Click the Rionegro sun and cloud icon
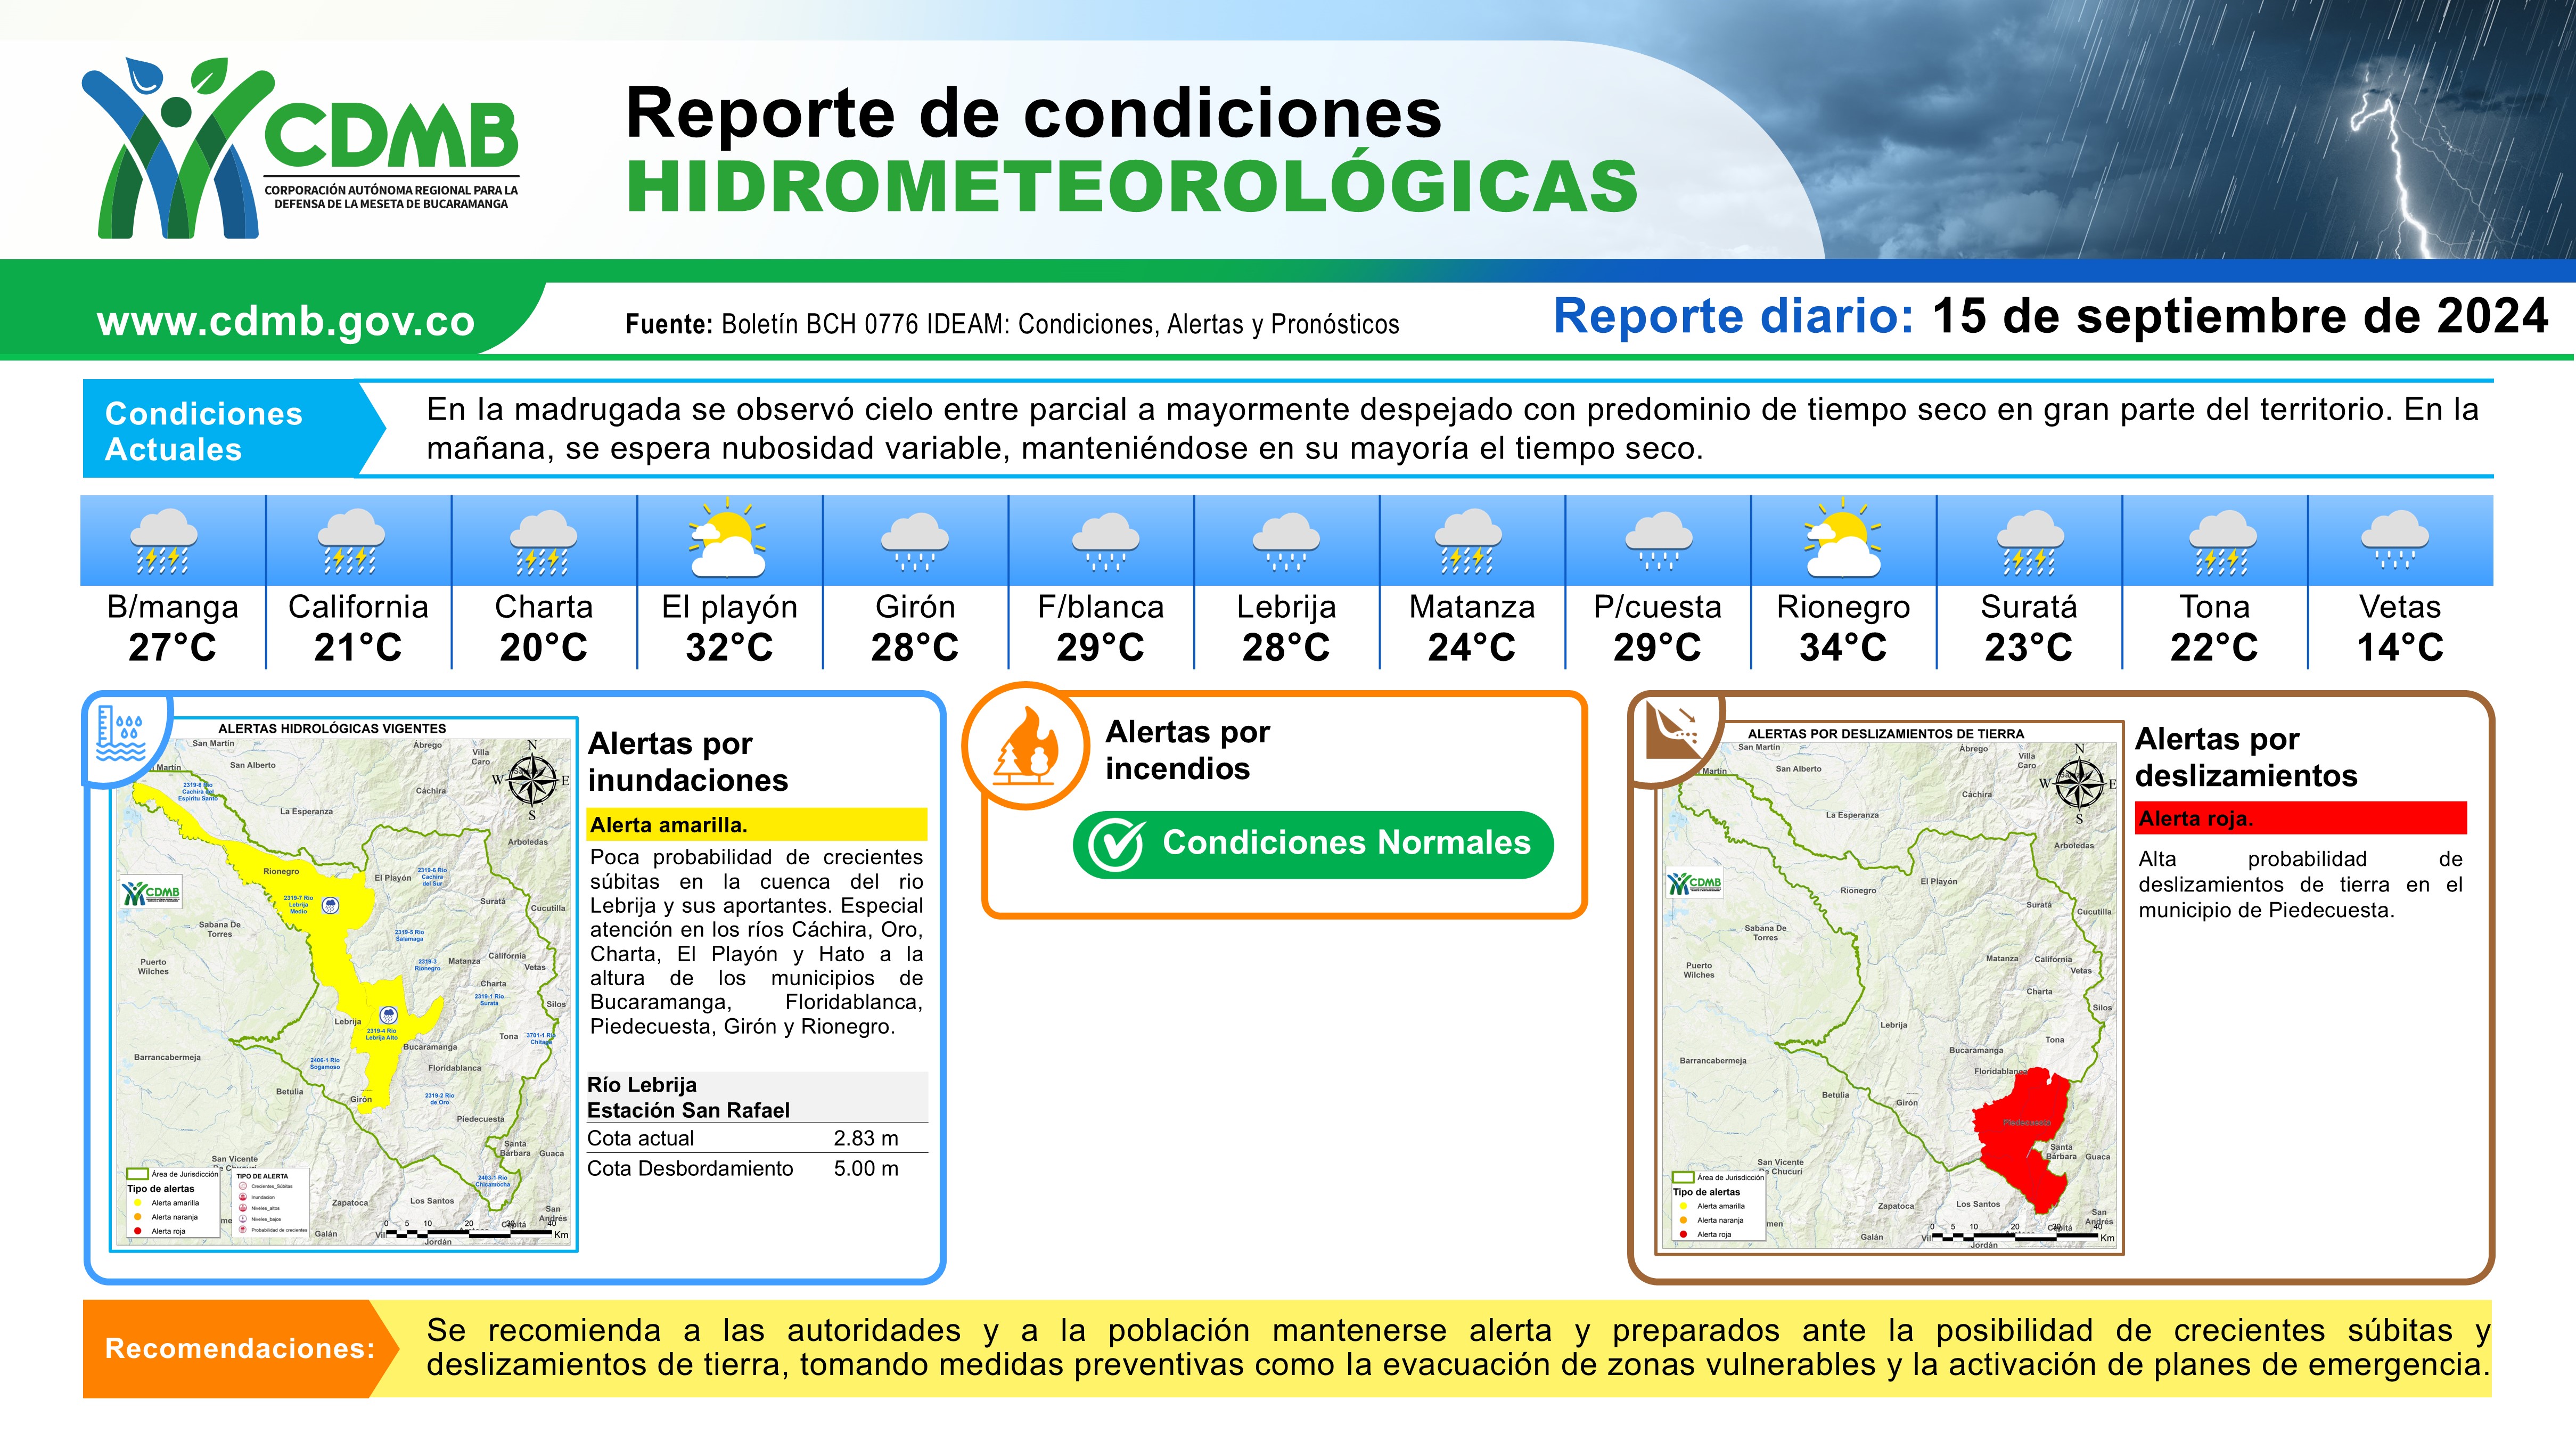 [1842, 540]
